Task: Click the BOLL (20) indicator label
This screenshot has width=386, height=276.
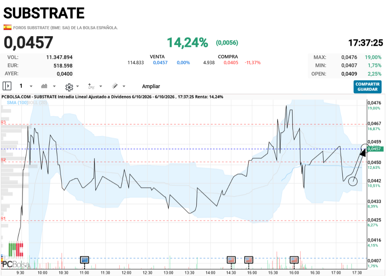Action: [37, 103]
